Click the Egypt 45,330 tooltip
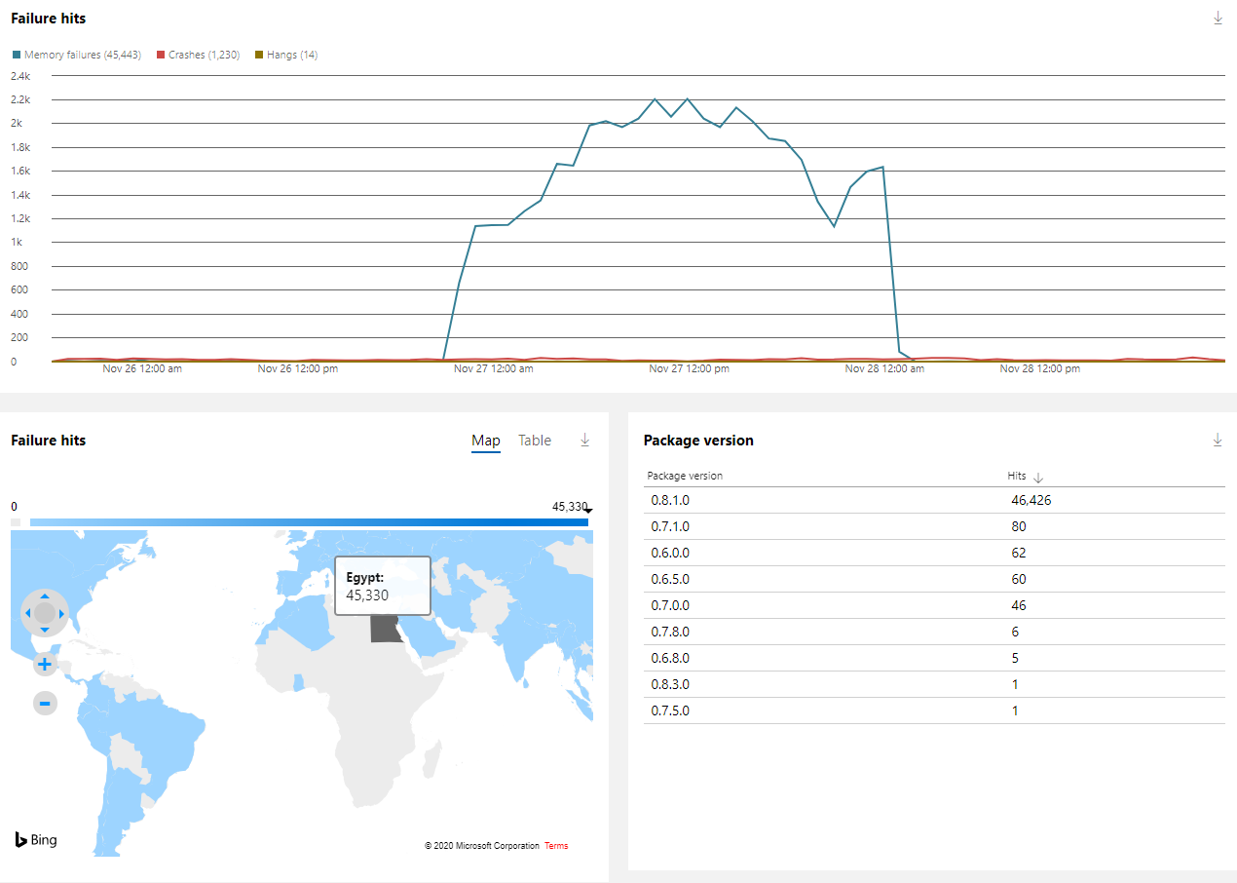The image size is (1237, 883). coord(382,586)
